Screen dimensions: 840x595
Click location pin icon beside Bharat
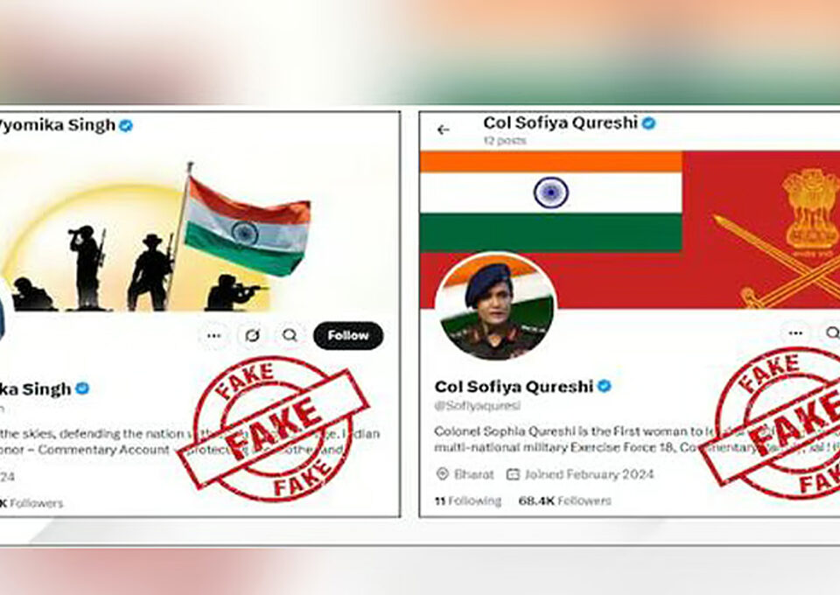click(x=443, y=474)
